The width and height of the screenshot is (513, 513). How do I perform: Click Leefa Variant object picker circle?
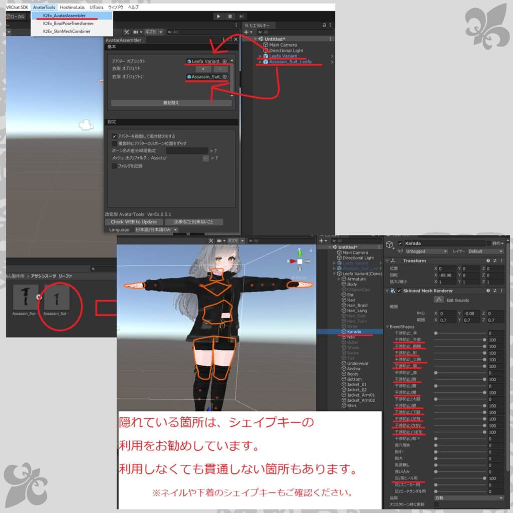pyautogui.click(x=225, y=61)
